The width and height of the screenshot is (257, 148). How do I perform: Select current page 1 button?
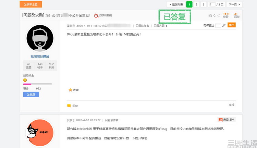(x=189, y=4)
